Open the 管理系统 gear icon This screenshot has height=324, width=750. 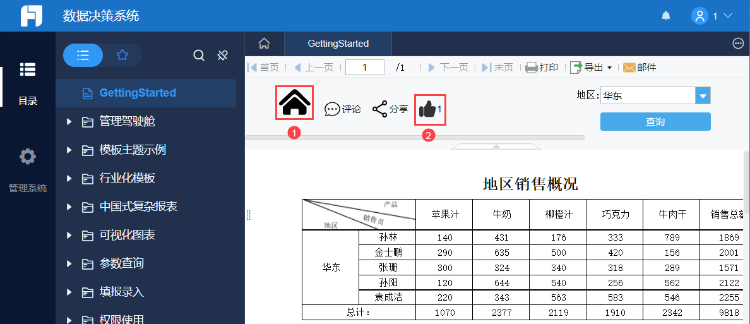pyautogui.click(x=27, y=157)
